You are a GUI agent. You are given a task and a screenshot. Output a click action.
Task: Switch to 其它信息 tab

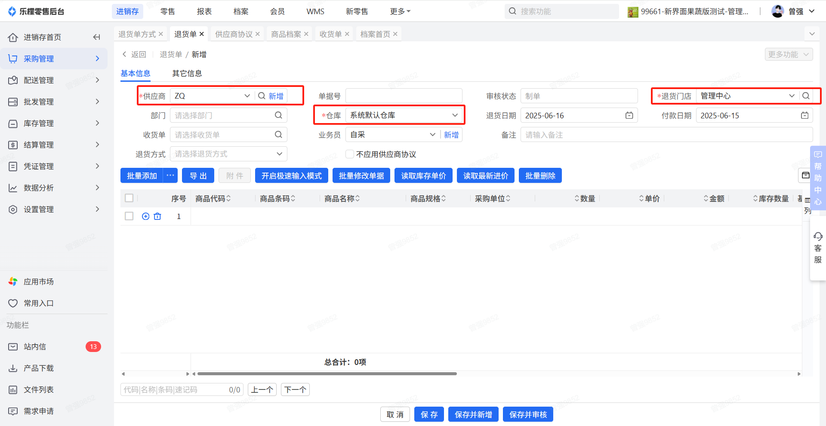click(x=187, y=73)
